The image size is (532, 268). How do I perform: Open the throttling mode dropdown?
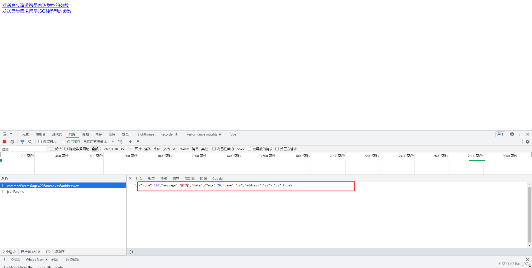tap(99, 142)
